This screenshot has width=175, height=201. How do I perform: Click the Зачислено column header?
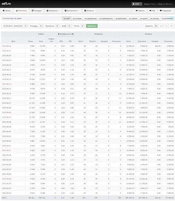click(x=142, y=41)
